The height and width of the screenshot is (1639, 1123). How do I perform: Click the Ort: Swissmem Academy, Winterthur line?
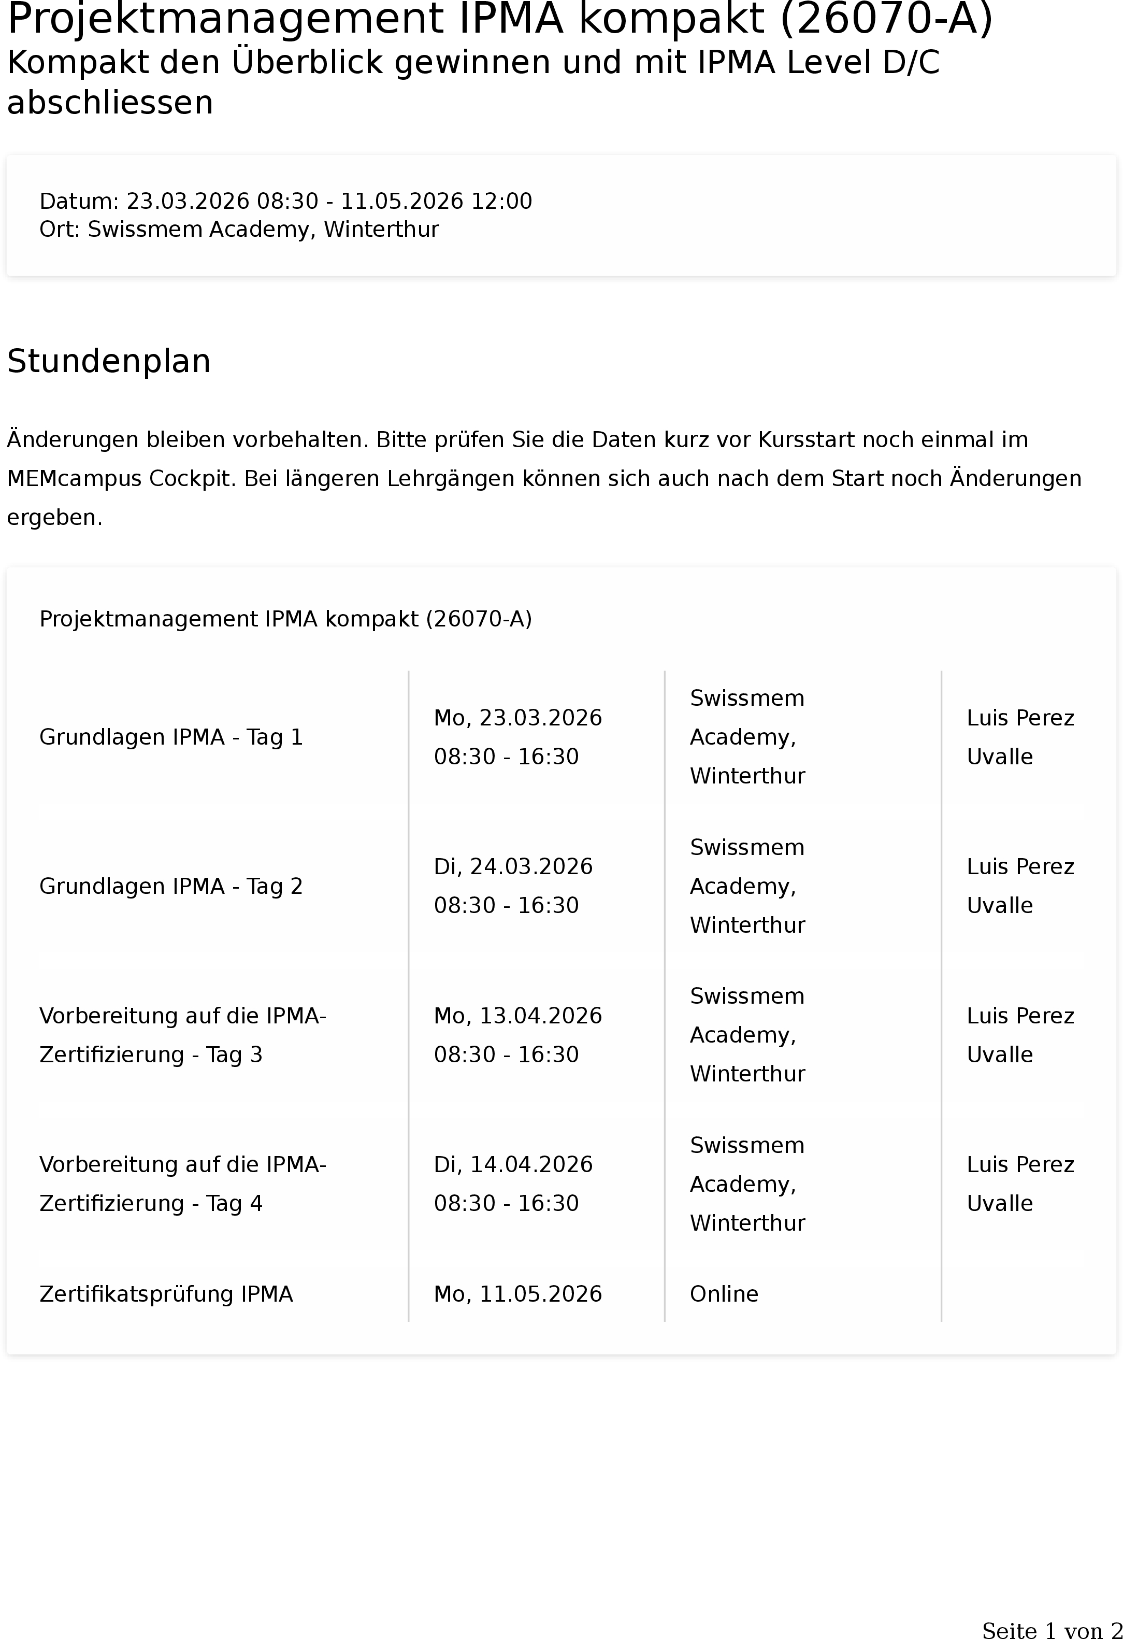(x=239, y=229)
